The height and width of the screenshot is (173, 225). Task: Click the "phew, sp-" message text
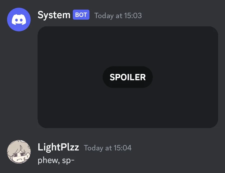point(56,160)
